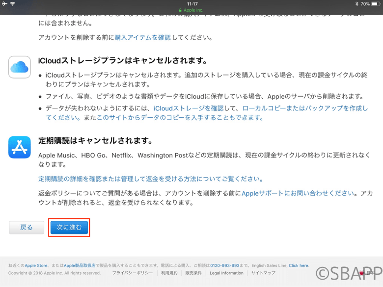The height and width of the screenshot is (287, 383).
Task: Click the iCloud cloud icon
Action: coord(20,67)
